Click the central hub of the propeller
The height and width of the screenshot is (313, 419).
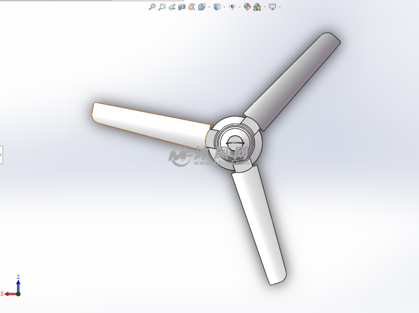click(x=236, y=143)
